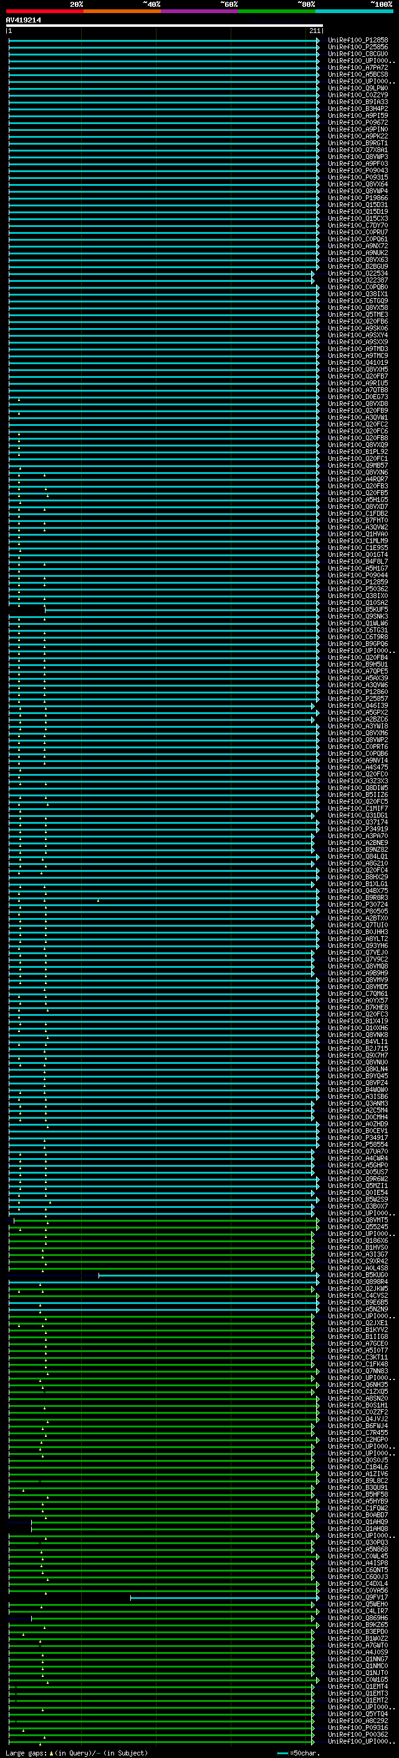The image size is (399, 1758).
Task: Select the query name AV419214
Action: coord(23,20)
